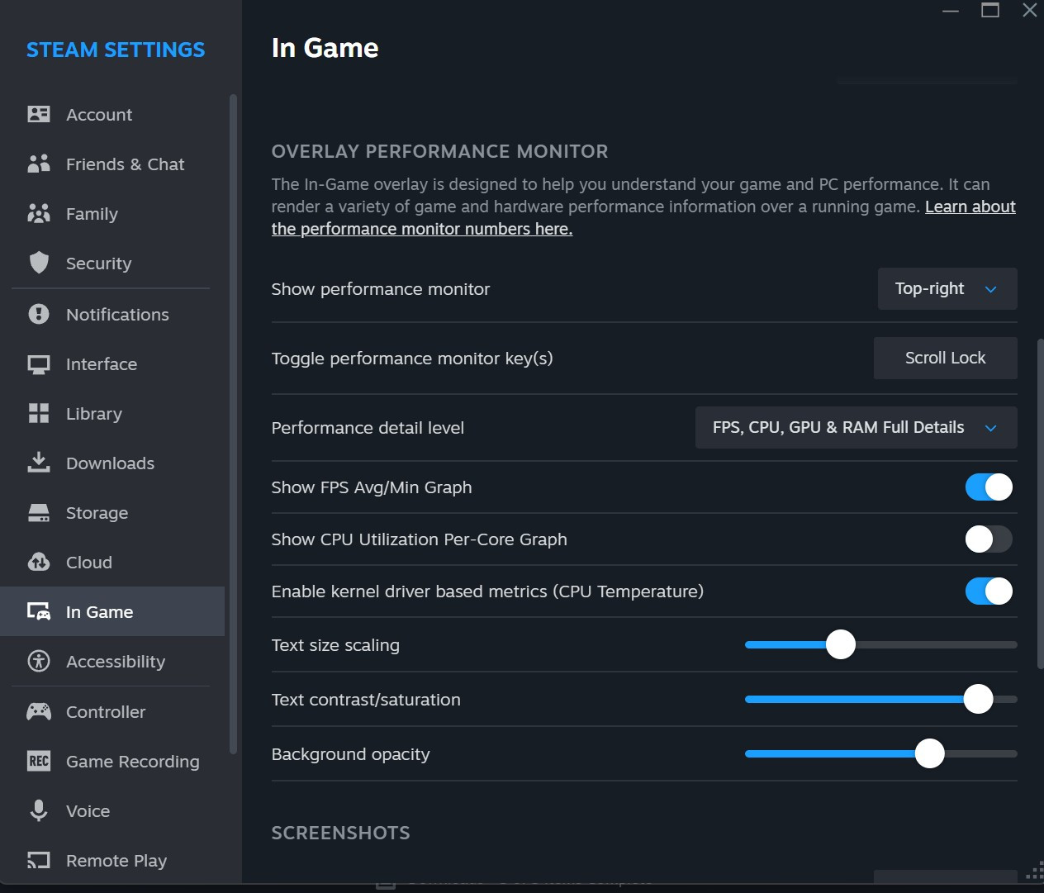Click the Remote Play cast icon

(39, 860)
